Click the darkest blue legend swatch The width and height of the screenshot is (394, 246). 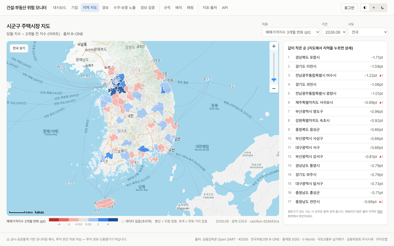113,220
